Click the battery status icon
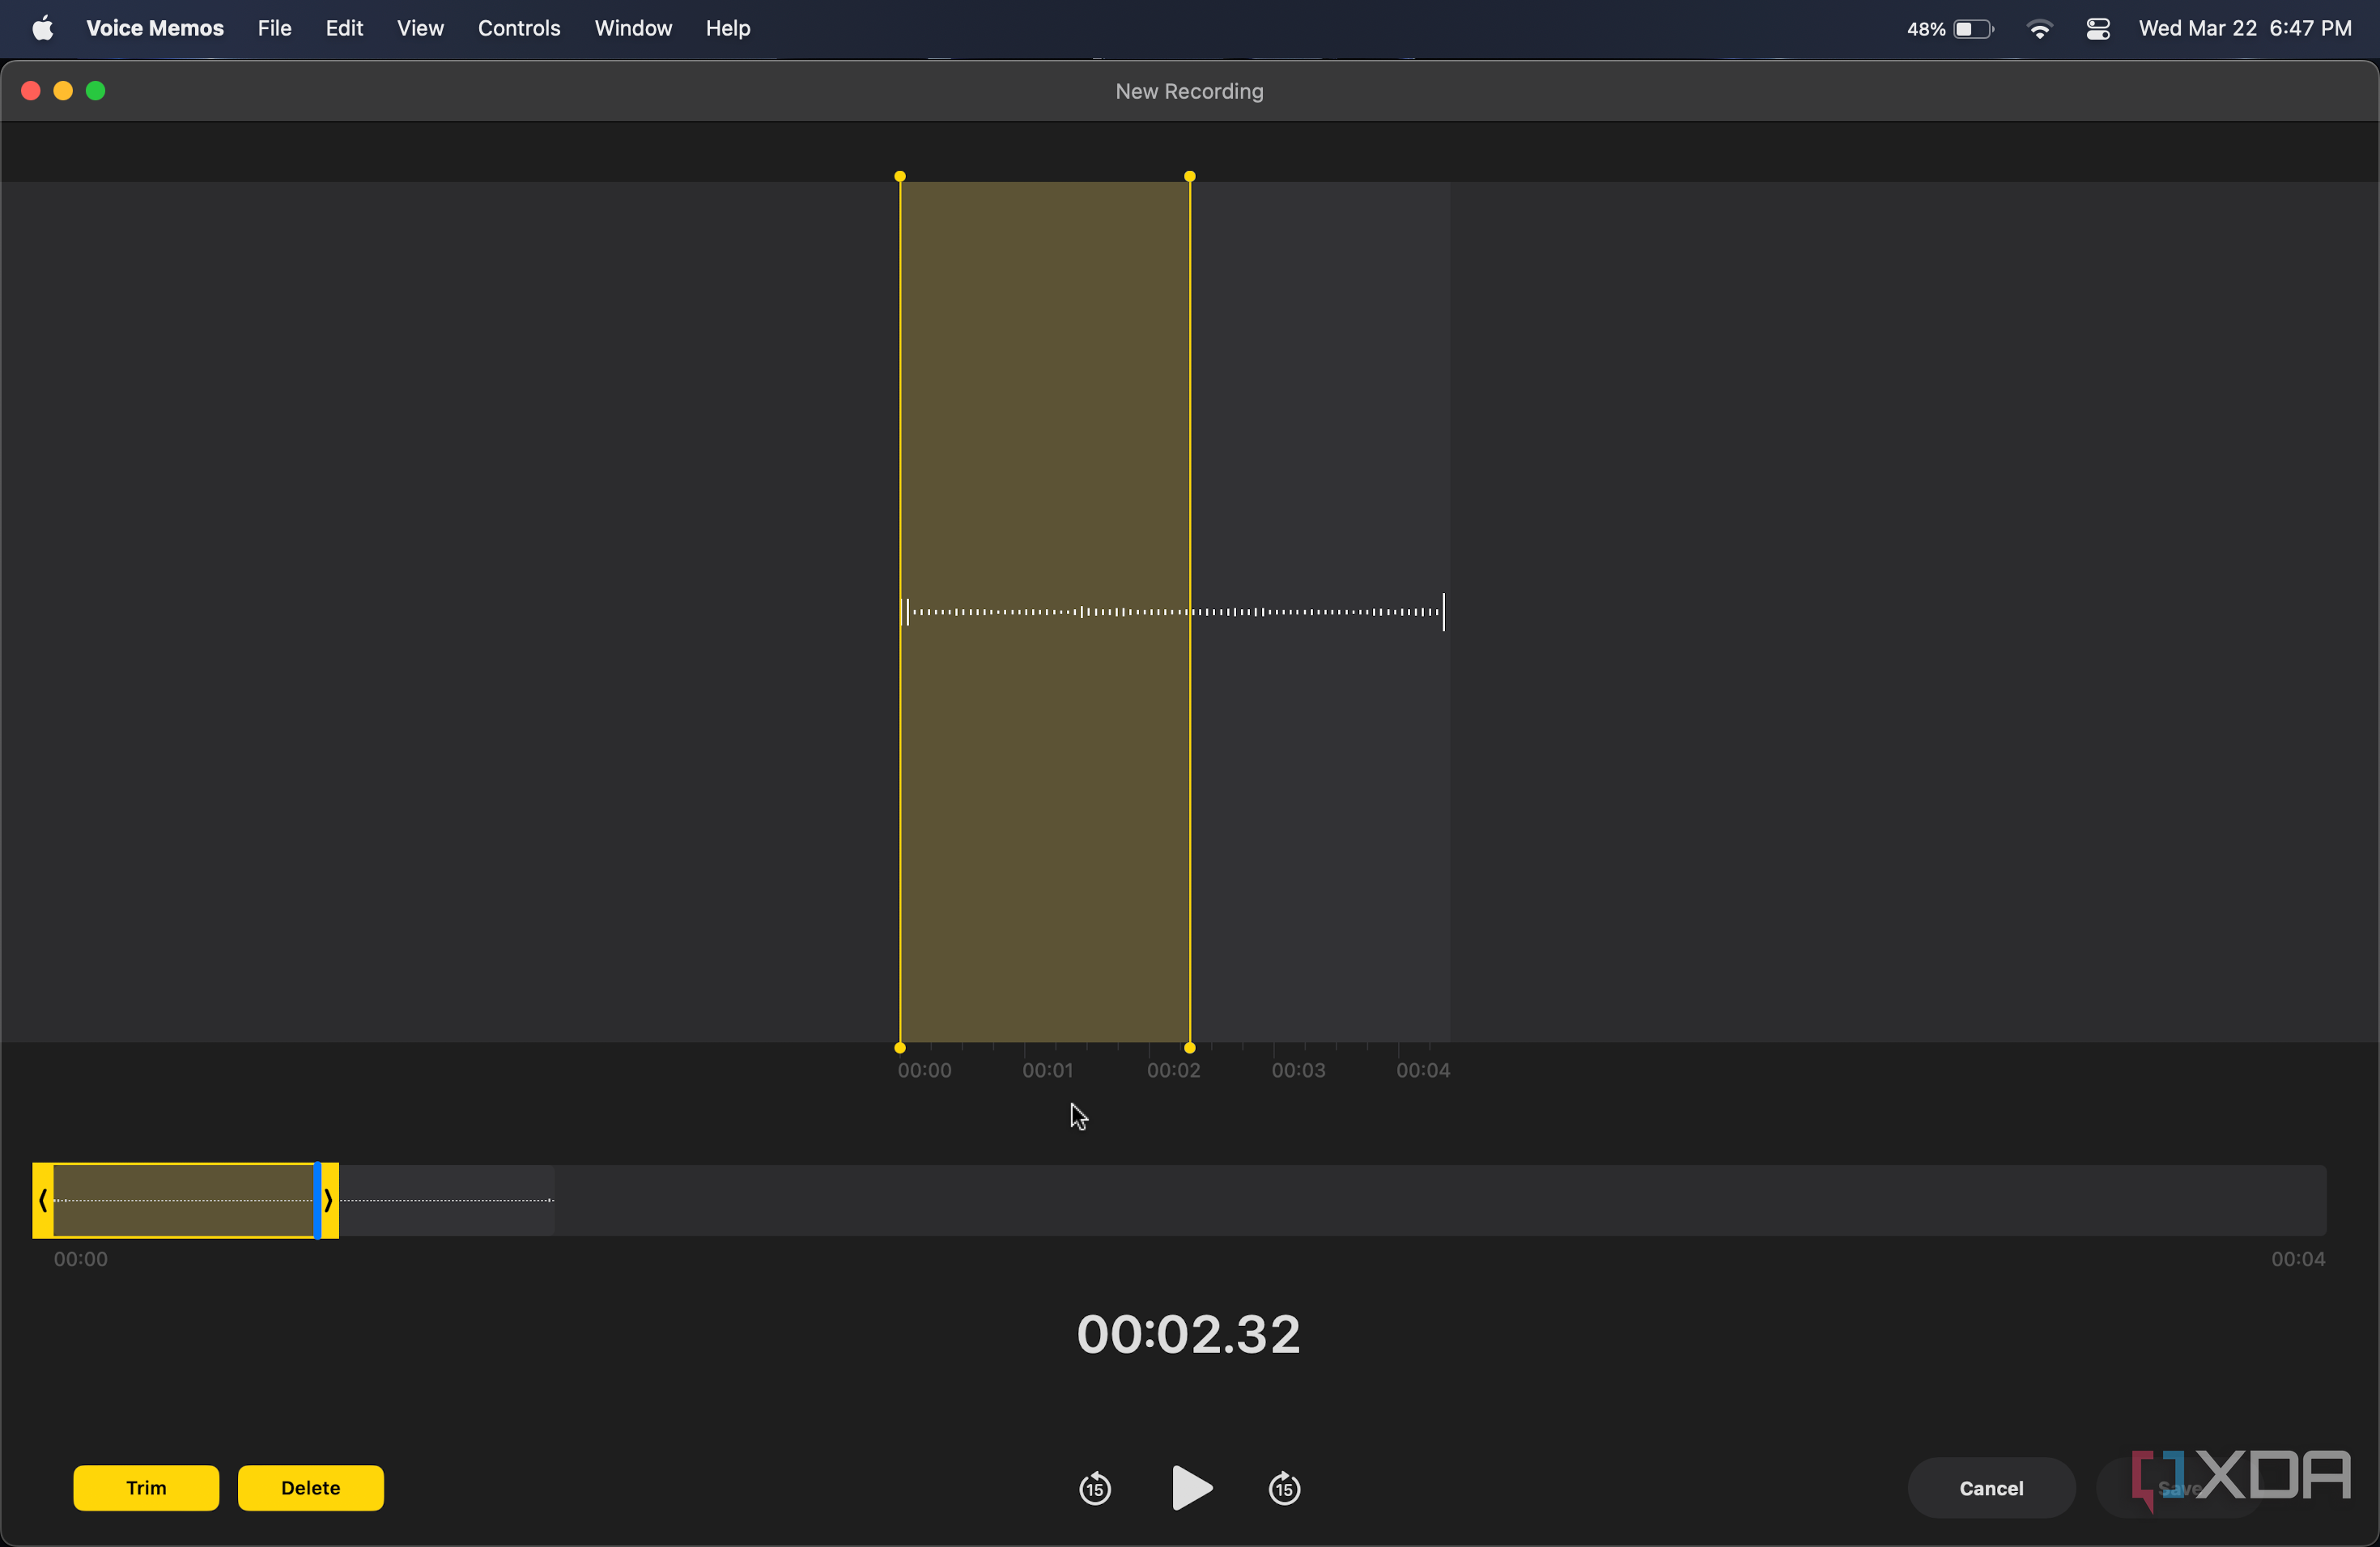This screenshot has width=2380, height=1547. 1972,28
